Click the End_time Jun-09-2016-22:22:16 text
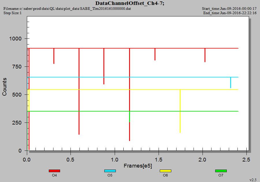The height and width of the screenshot is (182, 260). click(x=230, y=13)
